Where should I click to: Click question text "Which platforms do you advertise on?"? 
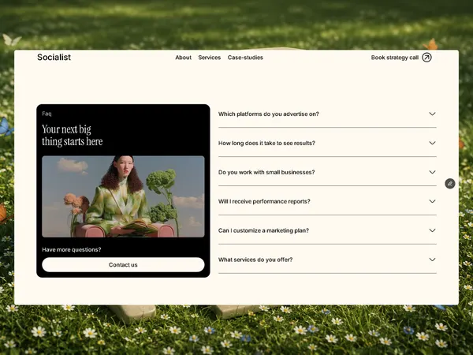pos(269,114)
